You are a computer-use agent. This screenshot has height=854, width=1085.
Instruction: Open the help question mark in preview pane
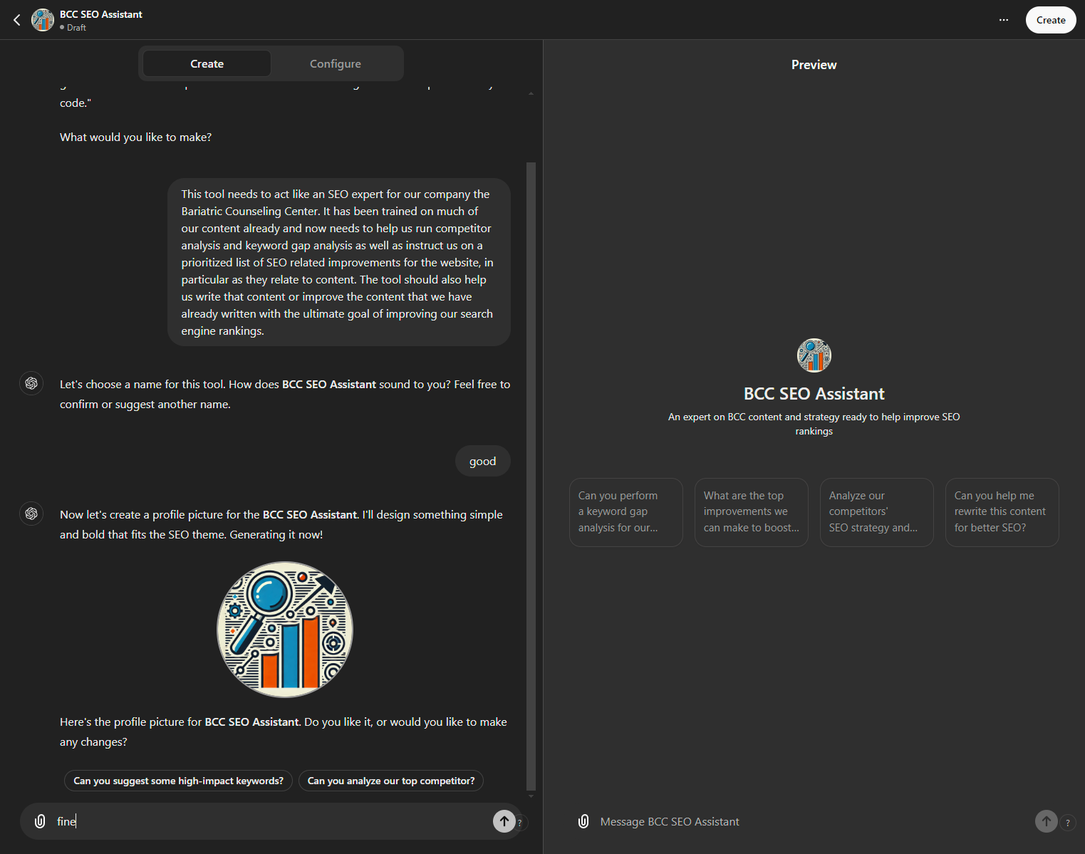coord(1067,823)
